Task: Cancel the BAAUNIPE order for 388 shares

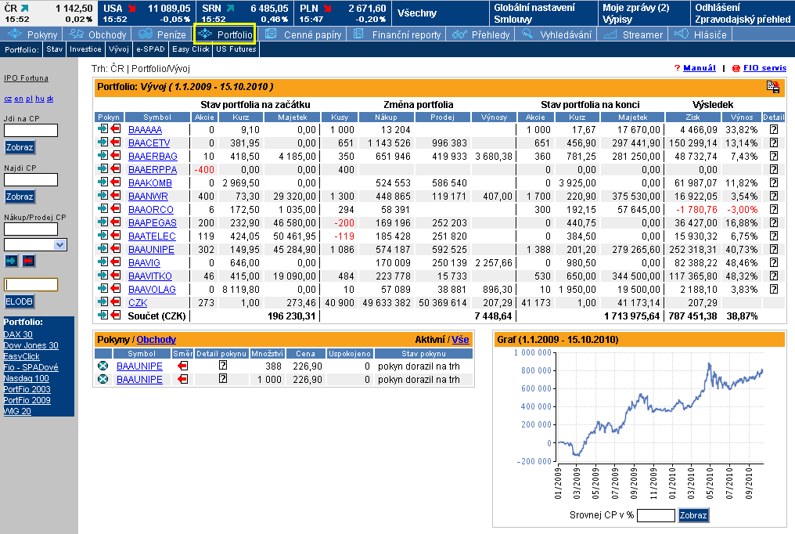Action: (103, 366)
